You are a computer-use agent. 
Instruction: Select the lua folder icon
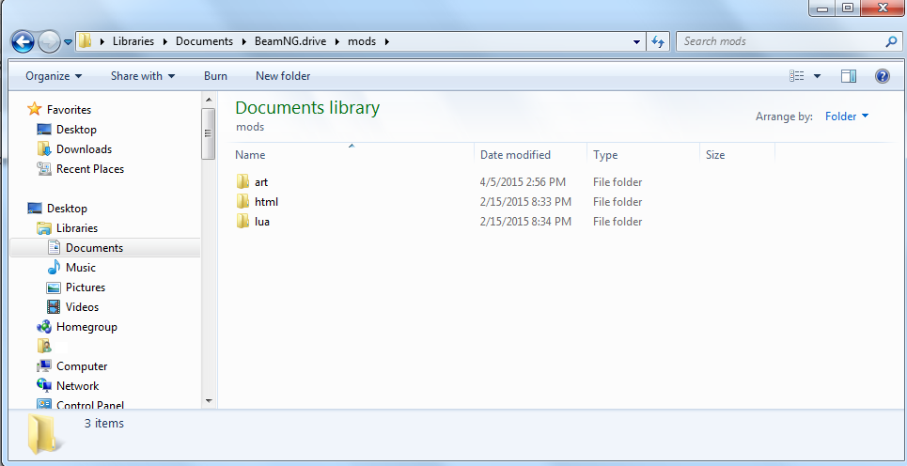242,221
